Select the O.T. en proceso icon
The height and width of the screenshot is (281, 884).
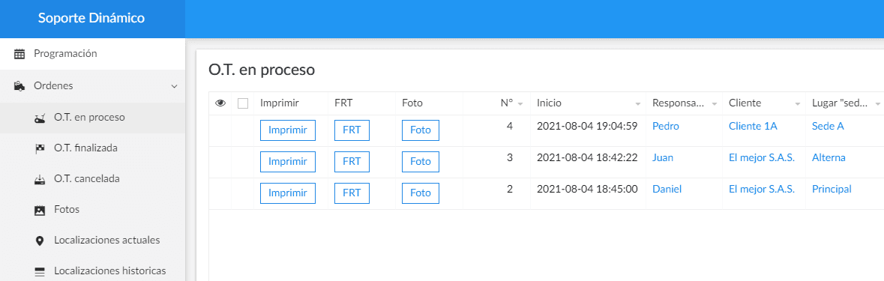pyautogui.click(x=40, y=118)
